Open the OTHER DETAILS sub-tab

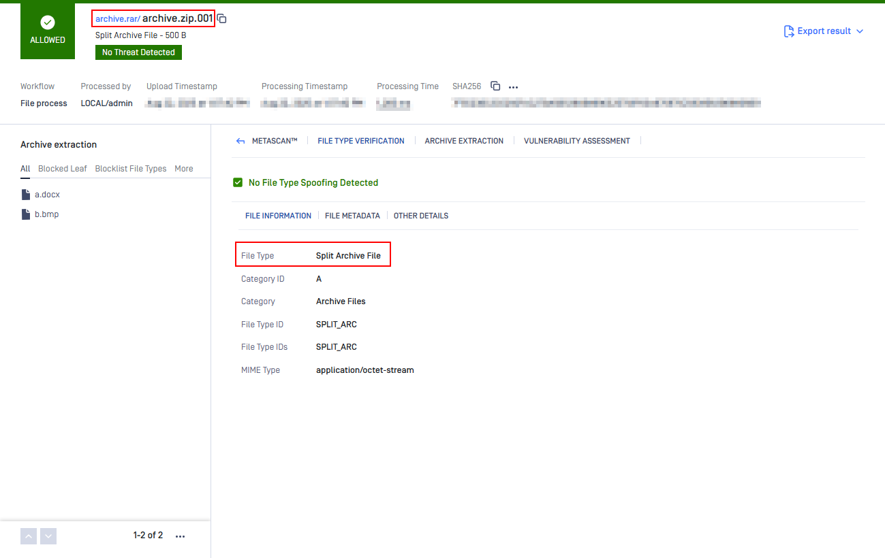click(421, 216)
